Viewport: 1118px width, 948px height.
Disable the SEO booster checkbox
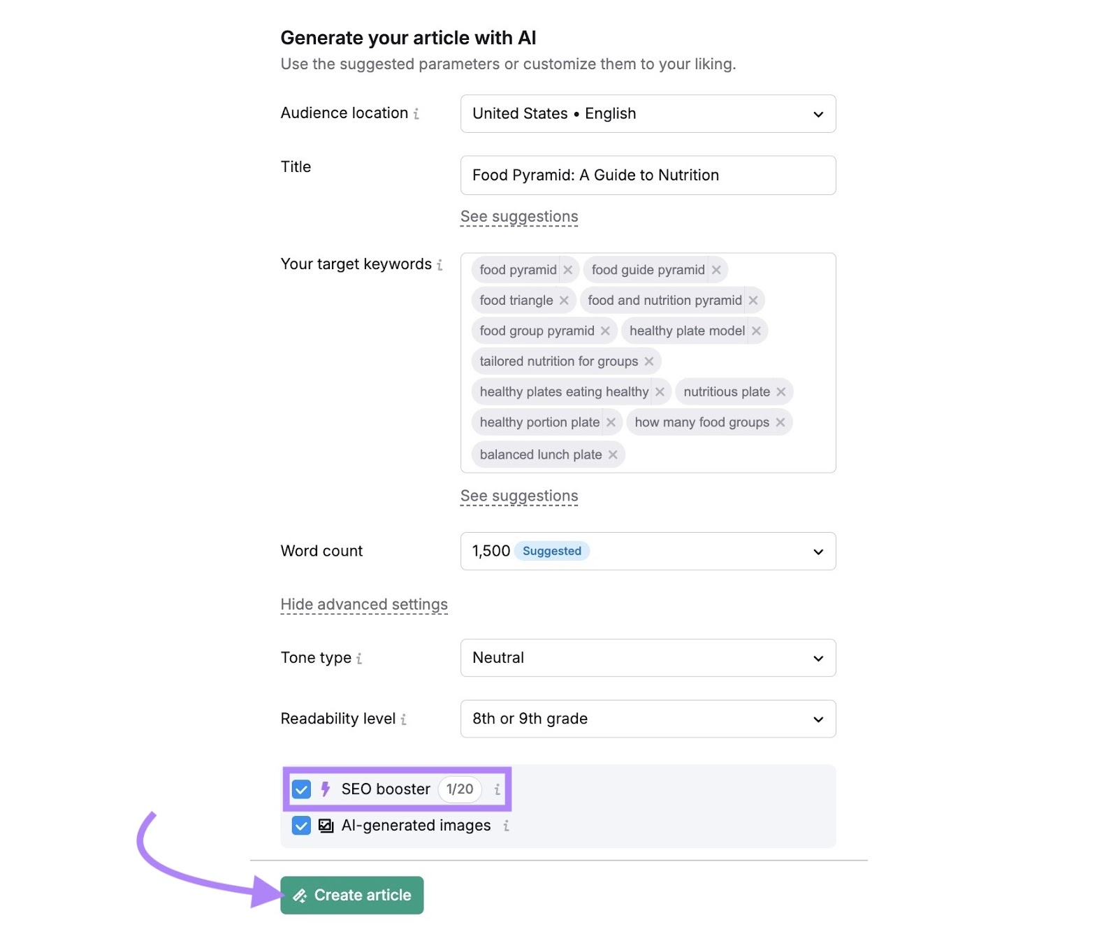[x=301, y=789]
